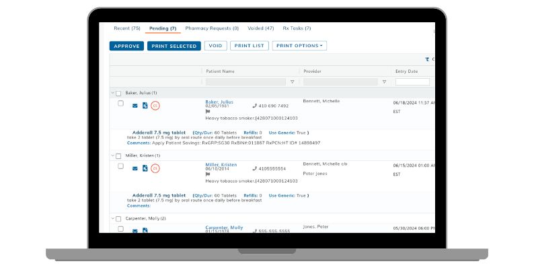
Task: Click the Approve button
Action: [x=126, y=46]
